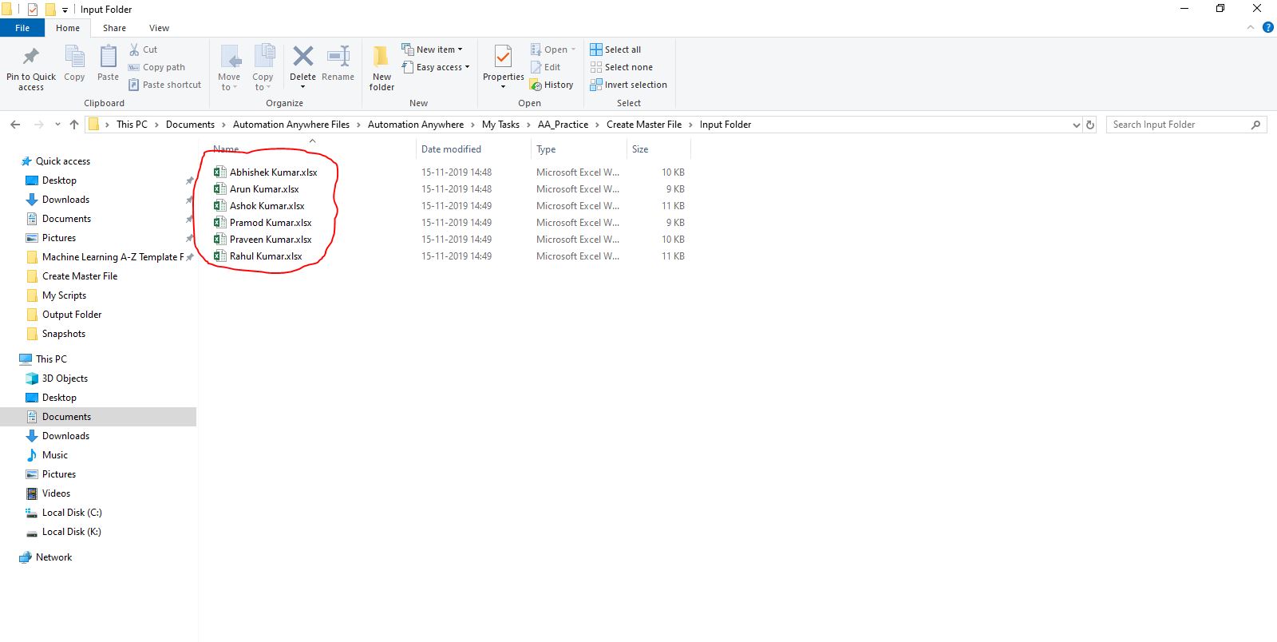Open the Help question mark icon
This screenshot has height=642, width=1277.
(1267, 27)
